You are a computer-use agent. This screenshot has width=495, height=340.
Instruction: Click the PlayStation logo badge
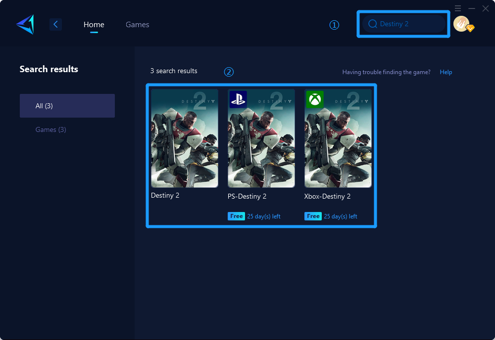click(238, 99)
